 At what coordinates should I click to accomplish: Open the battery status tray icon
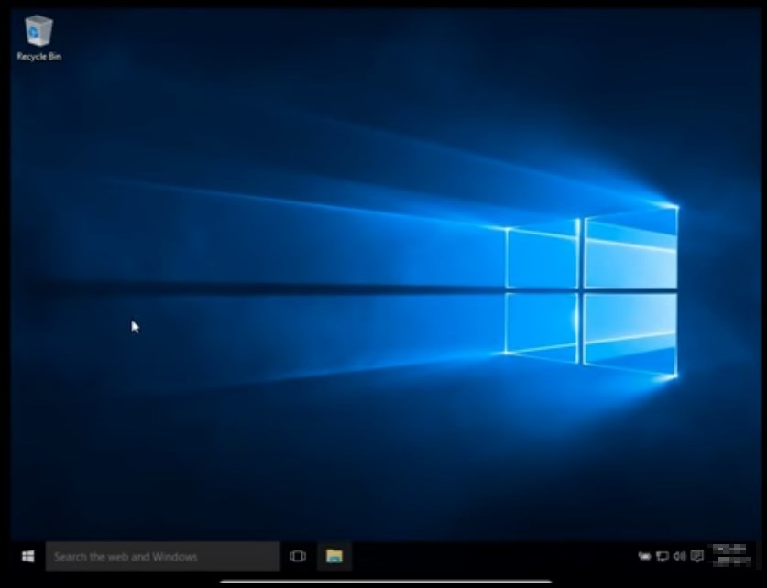point(644,556)
